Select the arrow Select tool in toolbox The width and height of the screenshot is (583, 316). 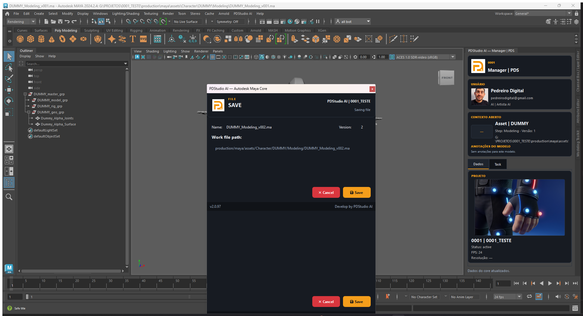tap(9, 56)
